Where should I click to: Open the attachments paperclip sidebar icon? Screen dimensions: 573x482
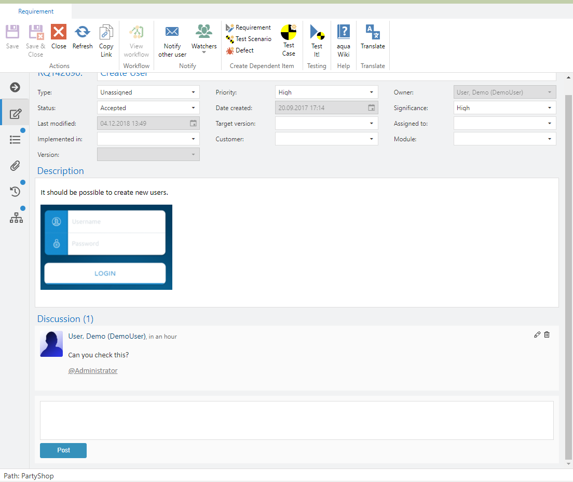[x=15, y=166]
